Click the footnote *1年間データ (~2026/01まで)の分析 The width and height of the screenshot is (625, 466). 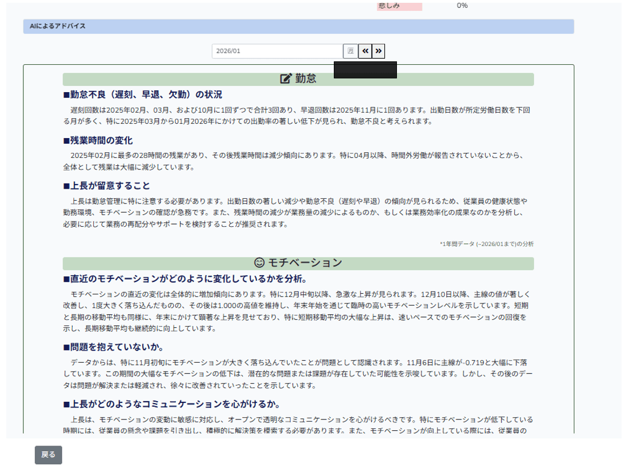[487, 244]
